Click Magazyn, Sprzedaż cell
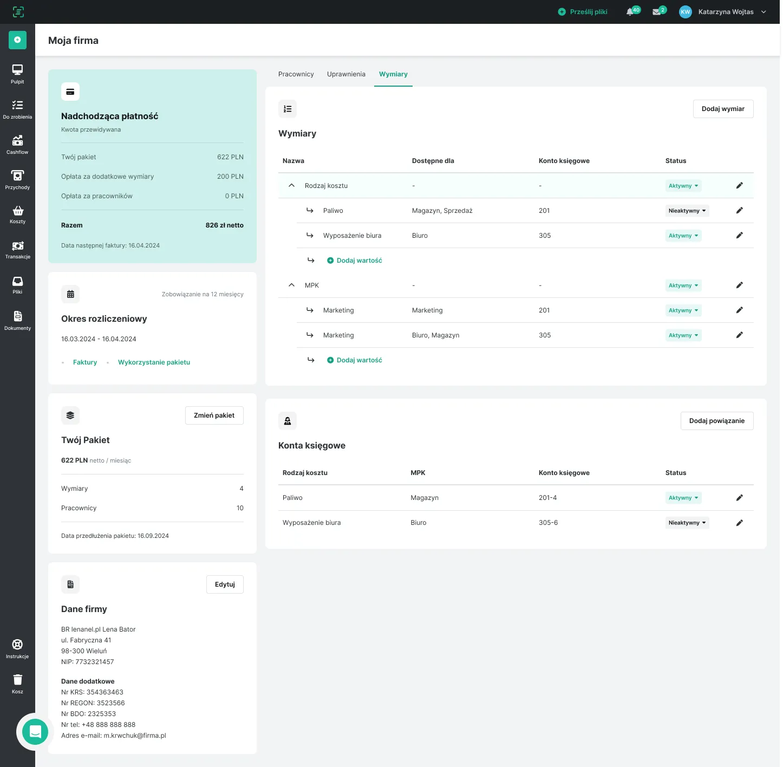 442,211
